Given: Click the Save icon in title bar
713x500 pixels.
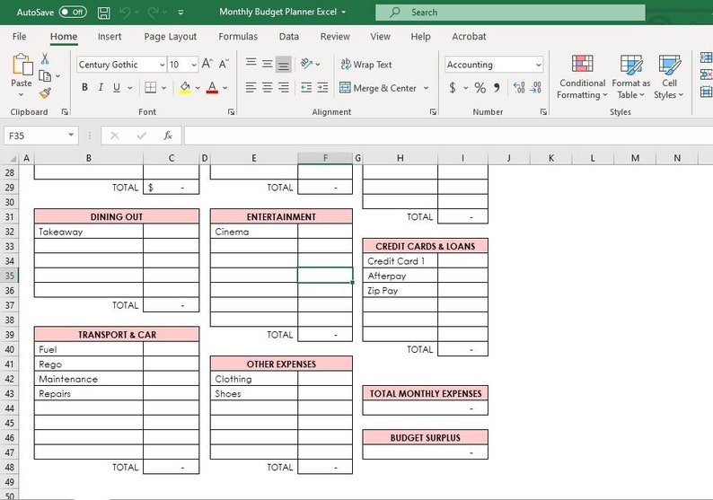Looking at the screenshot, I should click(103, 13).
